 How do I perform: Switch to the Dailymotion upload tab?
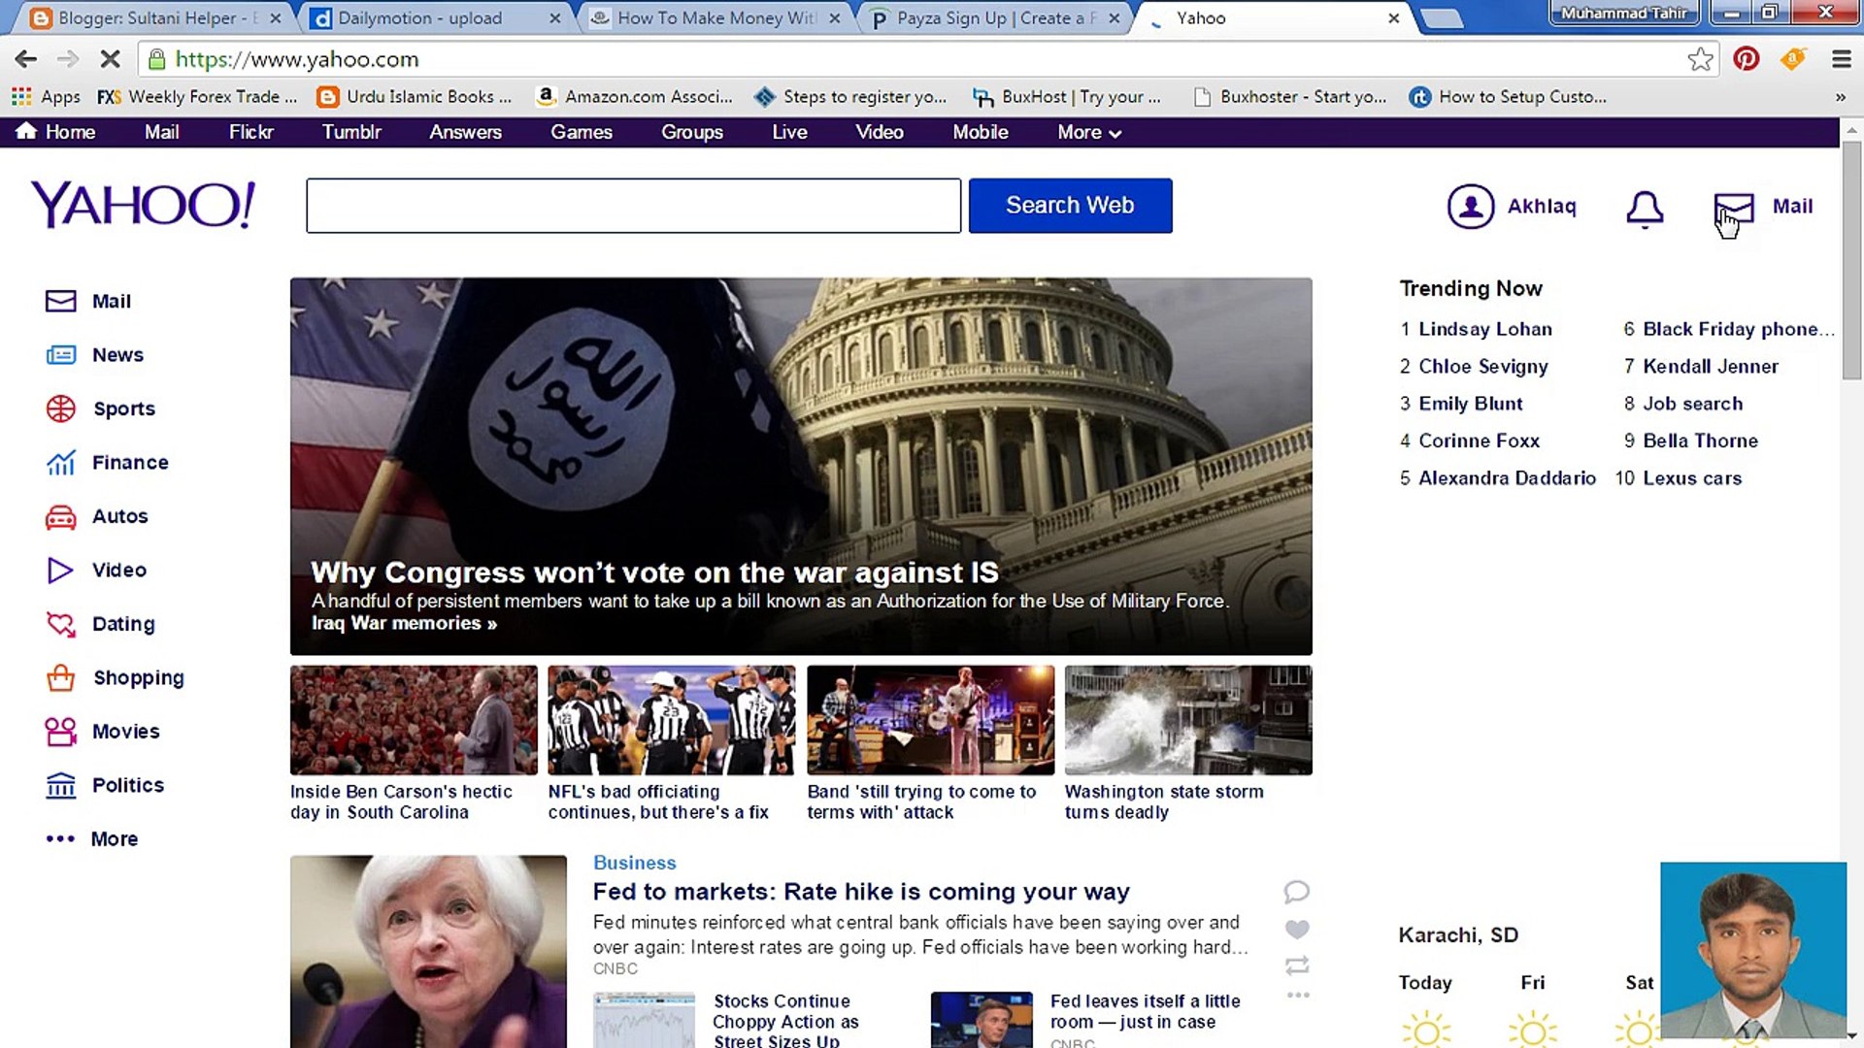click(420, 17)
